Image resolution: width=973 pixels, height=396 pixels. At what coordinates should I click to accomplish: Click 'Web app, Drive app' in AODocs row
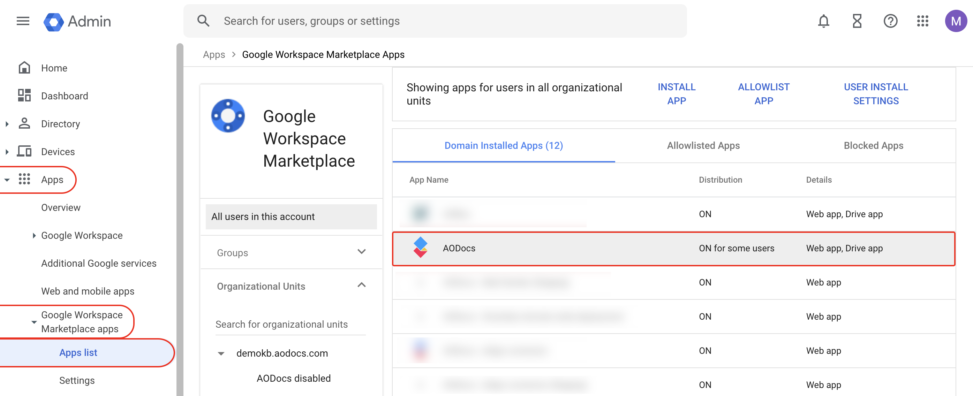click(x=844, y=248)
